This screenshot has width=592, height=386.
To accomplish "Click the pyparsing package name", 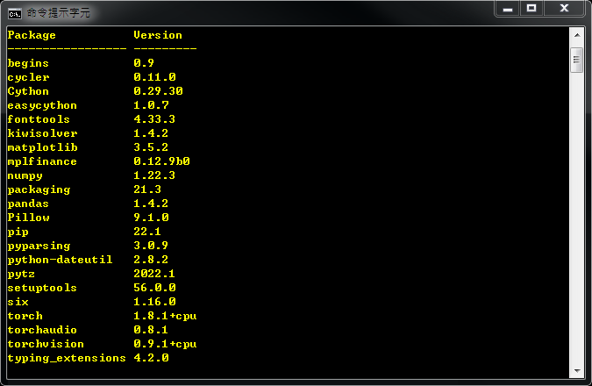I will (x=39, y=246).
